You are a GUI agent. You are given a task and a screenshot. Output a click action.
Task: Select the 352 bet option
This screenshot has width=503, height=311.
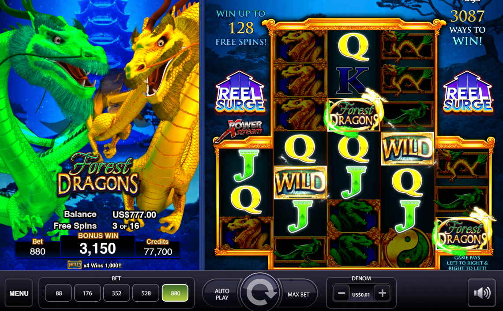point(116,293)
